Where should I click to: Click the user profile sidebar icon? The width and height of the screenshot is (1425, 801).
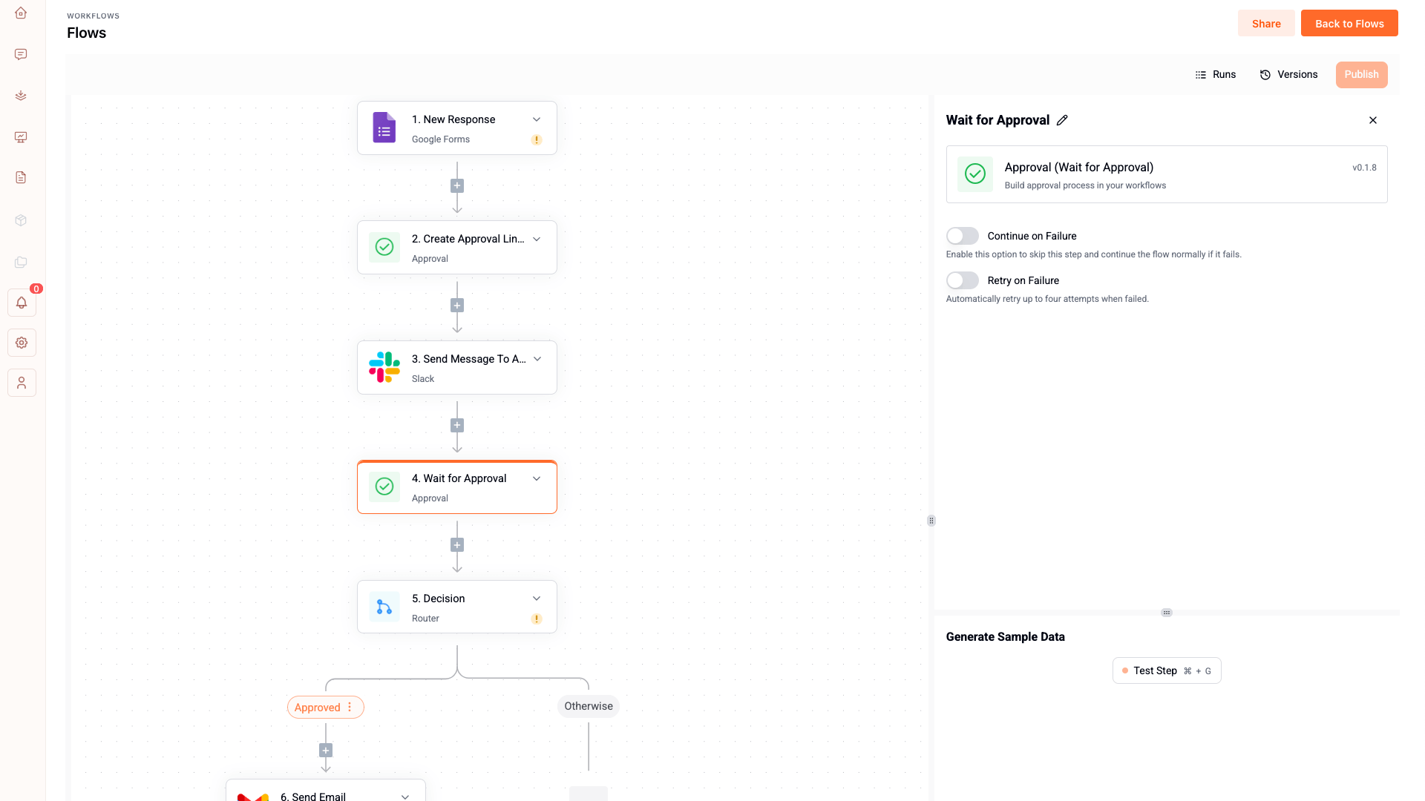pyautogui.click(x=22, y=383)
